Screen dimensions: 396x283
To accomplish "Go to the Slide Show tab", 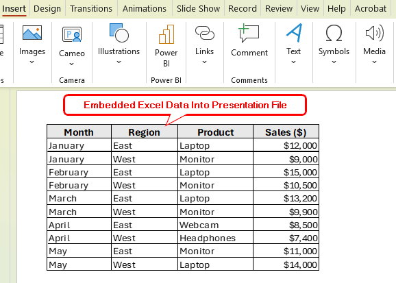I will [x=198, y=9].
